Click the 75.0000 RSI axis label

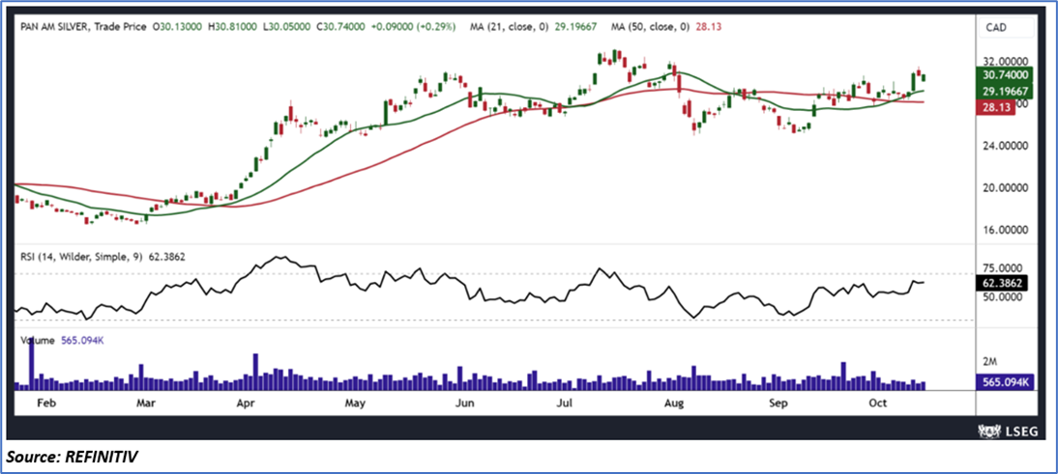tap(1001, 268)
